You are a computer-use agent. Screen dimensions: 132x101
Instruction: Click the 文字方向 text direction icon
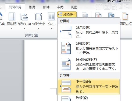pos(1,17)
